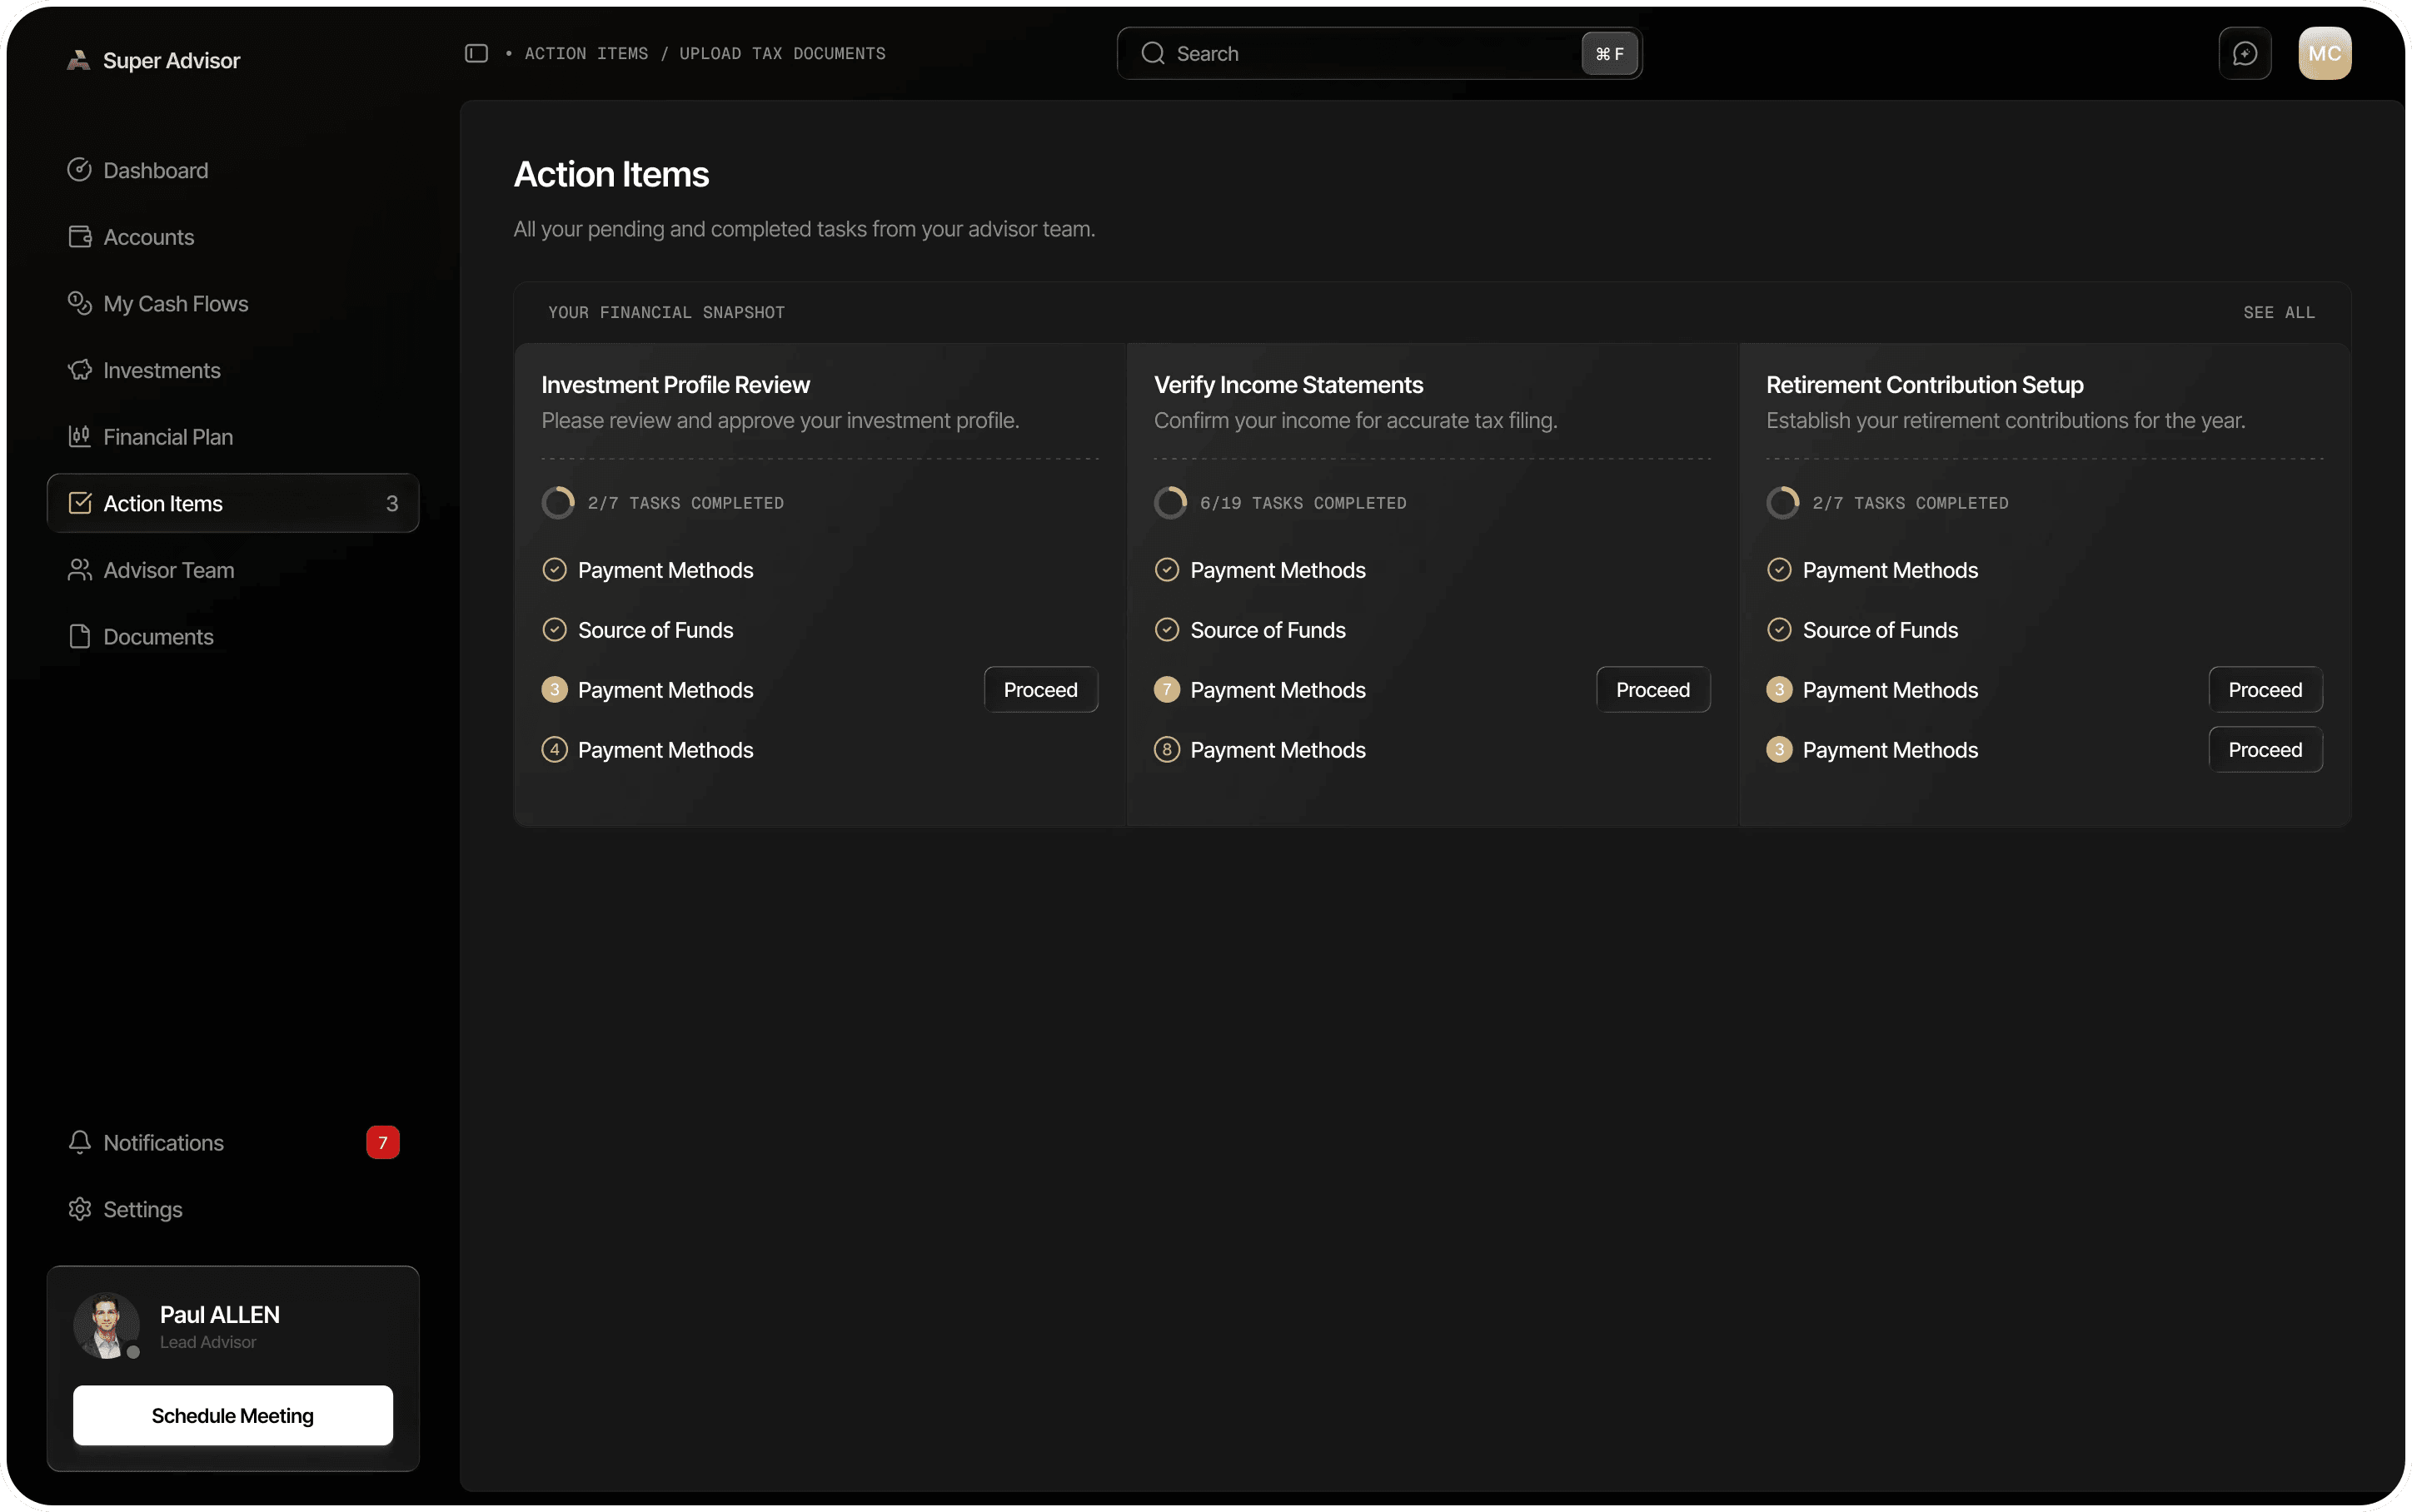The image size is (2412, 1512).
Task: Click the ⌘F shortcut badge
Action: 1608,54
